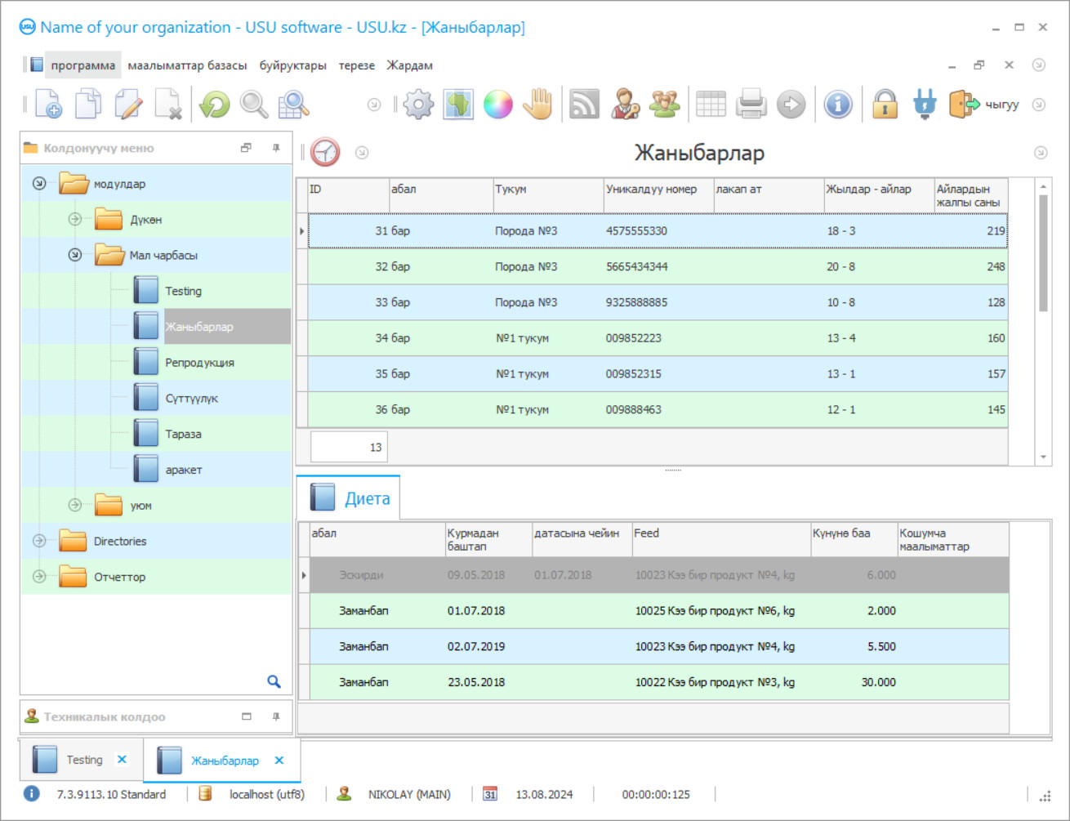Image resolution: width=1070 pixels, height=821 pixels.
Task: Open the буйруктары menu
Action: [292, 65]
